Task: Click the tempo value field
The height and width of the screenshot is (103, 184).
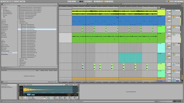Action: 9,1
